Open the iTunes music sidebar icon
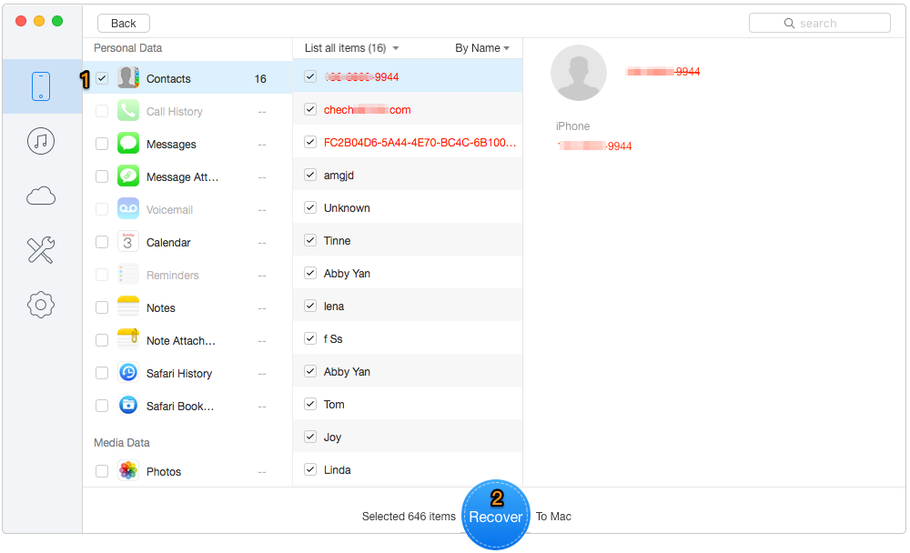This screenshot has height=553, width=910. [x=41, y=141]
